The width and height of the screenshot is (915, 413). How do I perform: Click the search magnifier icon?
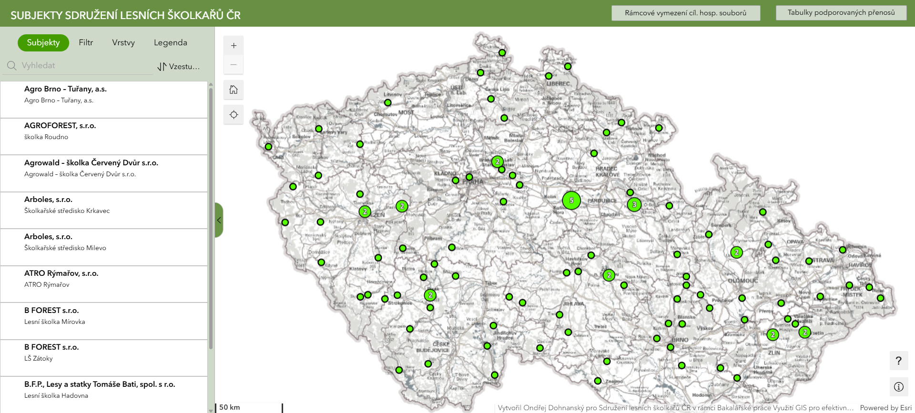click(12, 66)
